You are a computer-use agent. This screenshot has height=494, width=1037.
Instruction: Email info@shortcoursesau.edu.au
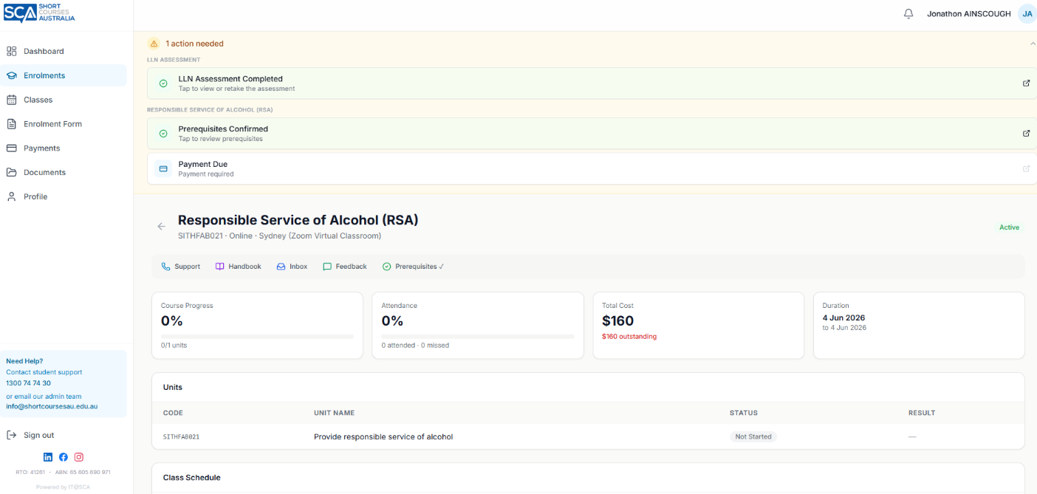coord(52,406)
